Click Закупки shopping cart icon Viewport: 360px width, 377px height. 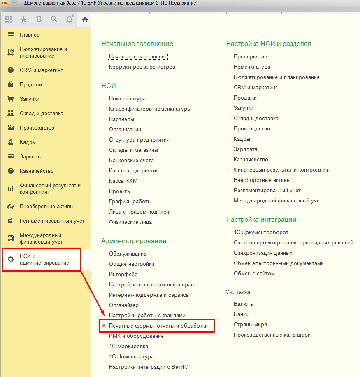(11, 99)
